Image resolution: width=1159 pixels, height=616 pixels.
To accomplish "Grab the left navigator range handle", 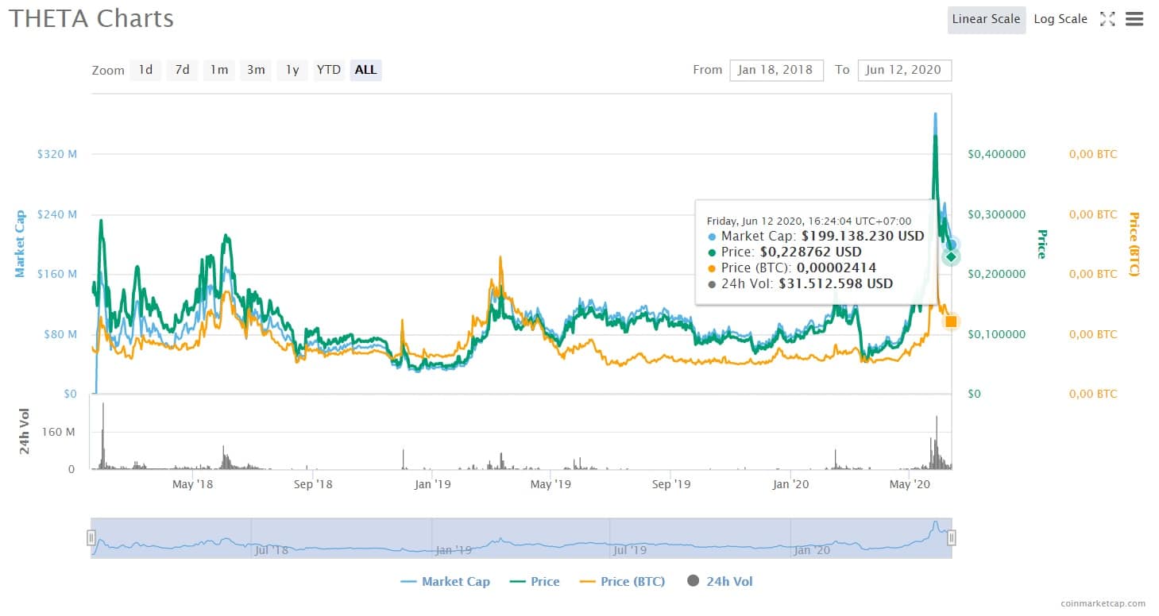I will point(91,538).
